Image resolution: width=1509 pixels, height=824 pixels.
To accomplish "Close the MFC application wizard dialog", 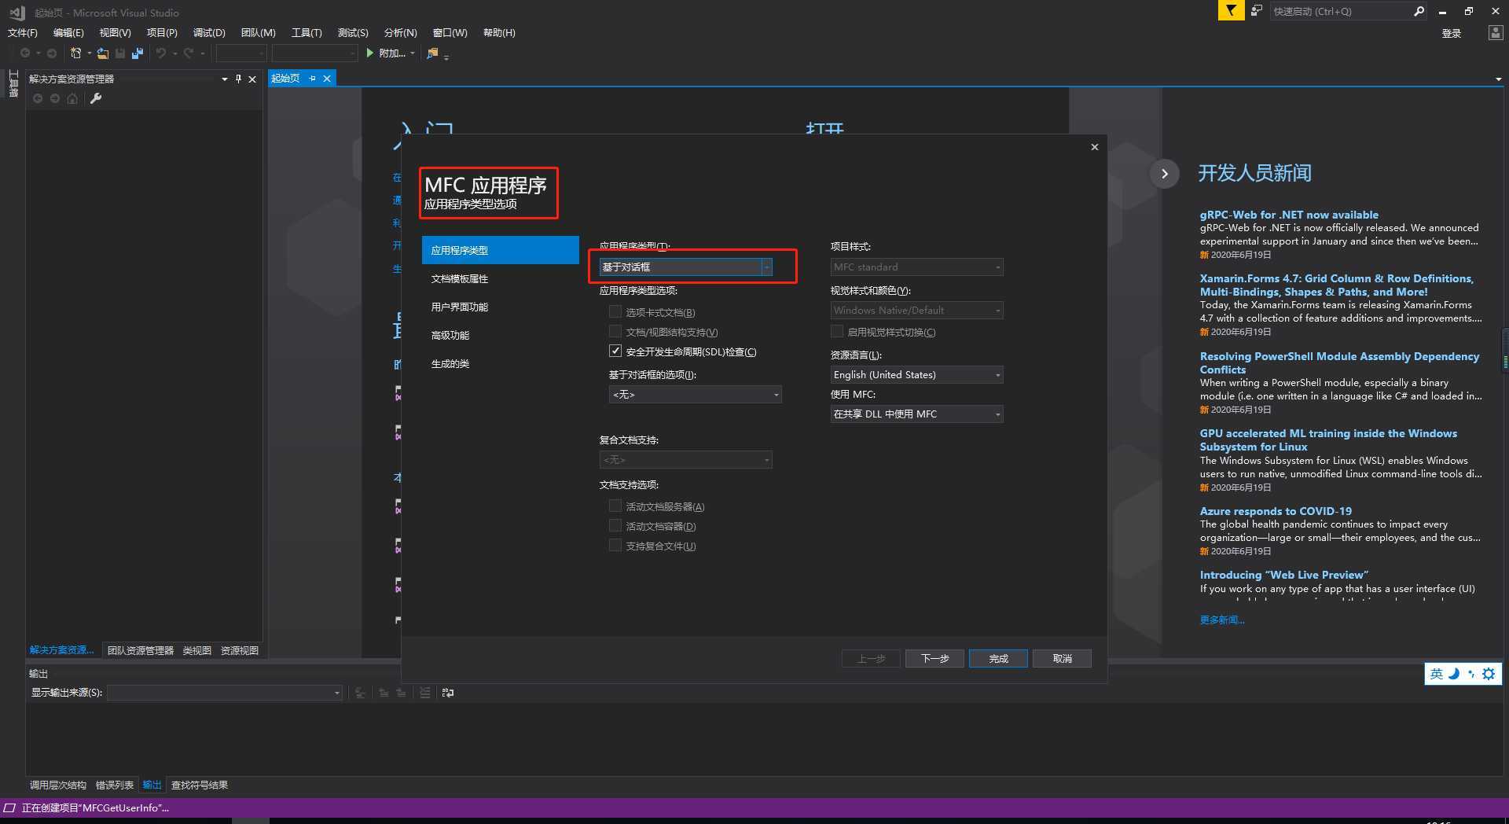I will click(1094, 147).
